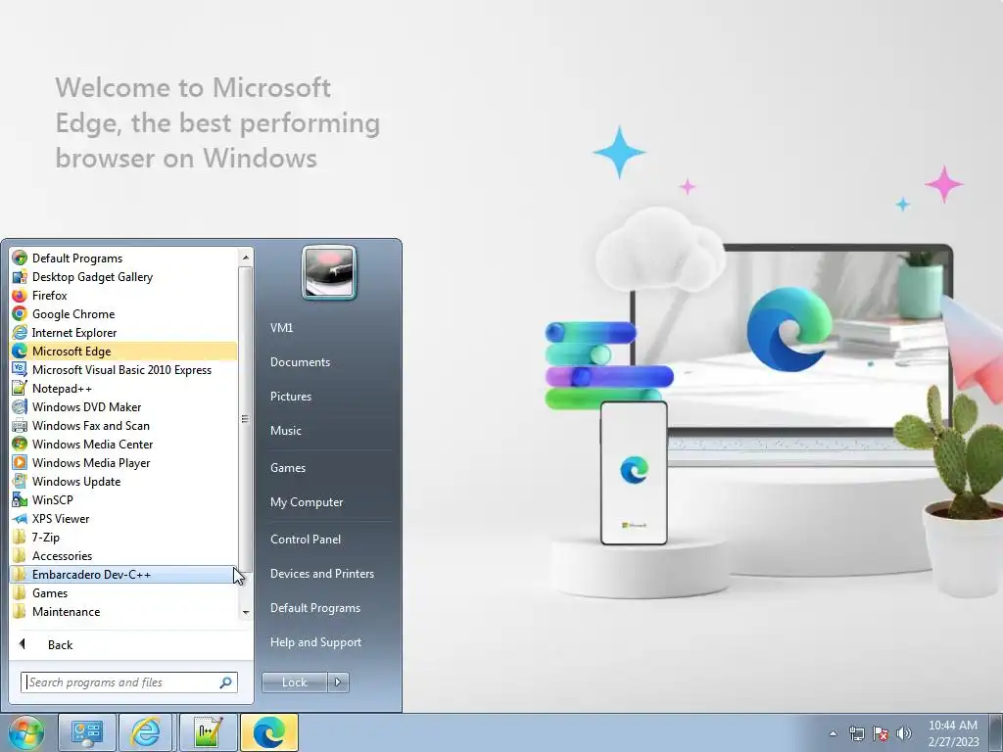
Task: Open the Action Center flag icon
Action: [x=881, y=733]
